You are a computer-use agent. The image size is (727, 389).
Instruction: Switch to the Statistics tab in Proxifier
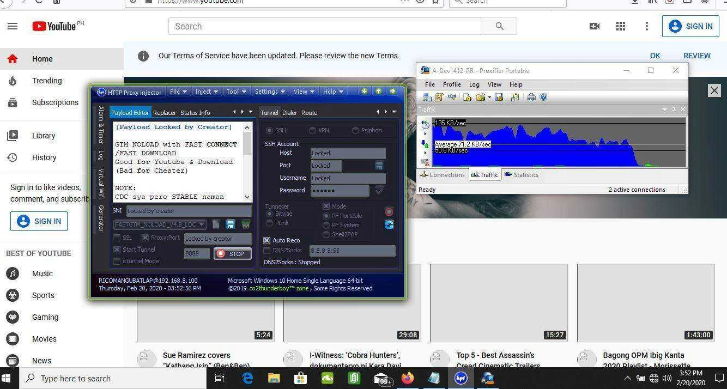pyautogui.click(x=521, y=175)
